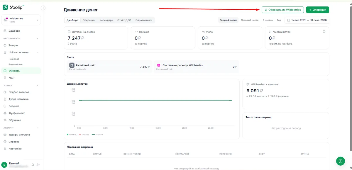Click the Обучение graduation cap icon
This screenshot has width=352, height=170.
(x=5, y=120)
